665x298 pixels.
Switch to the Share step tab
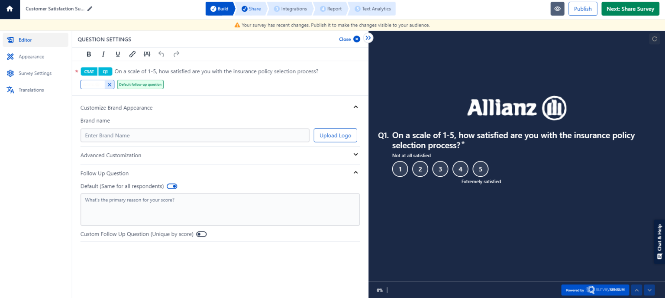pyautogui.click(x=251, y=9)
